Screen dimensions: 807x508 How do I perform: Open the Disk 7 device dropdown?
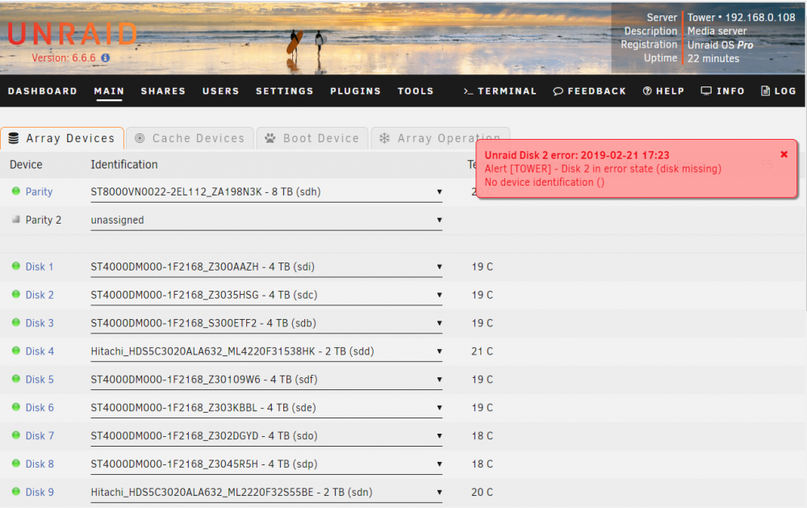[x=266, y=436]
